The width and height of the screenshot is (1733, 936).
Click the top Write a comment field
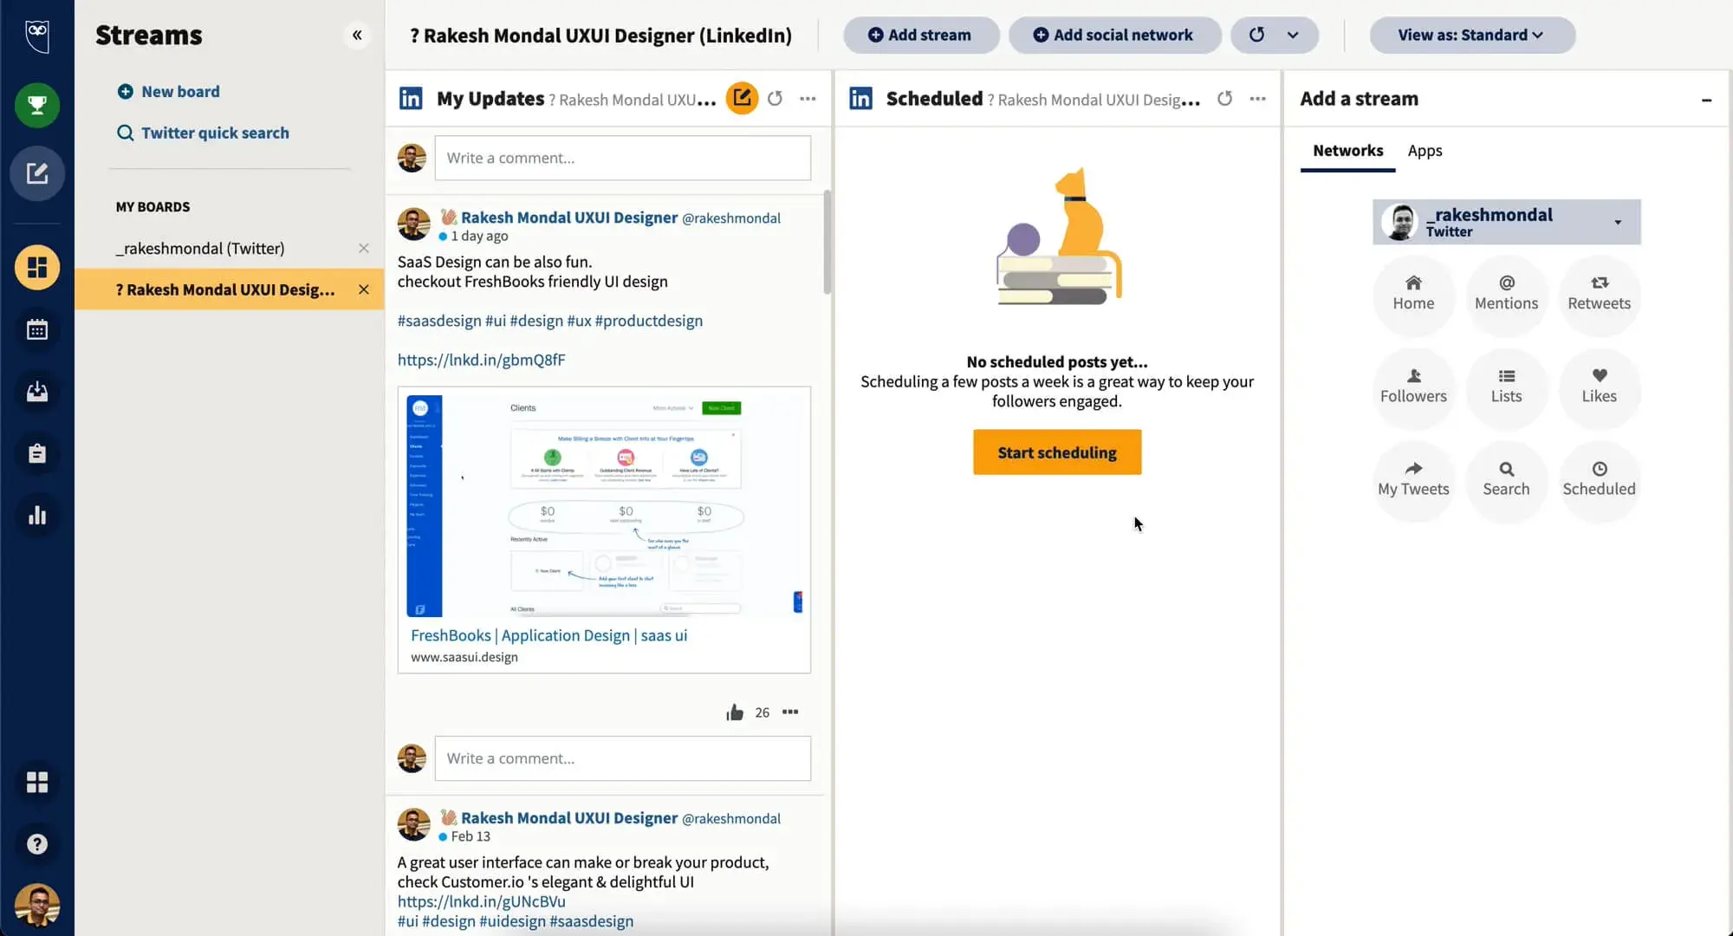[622, 158]
